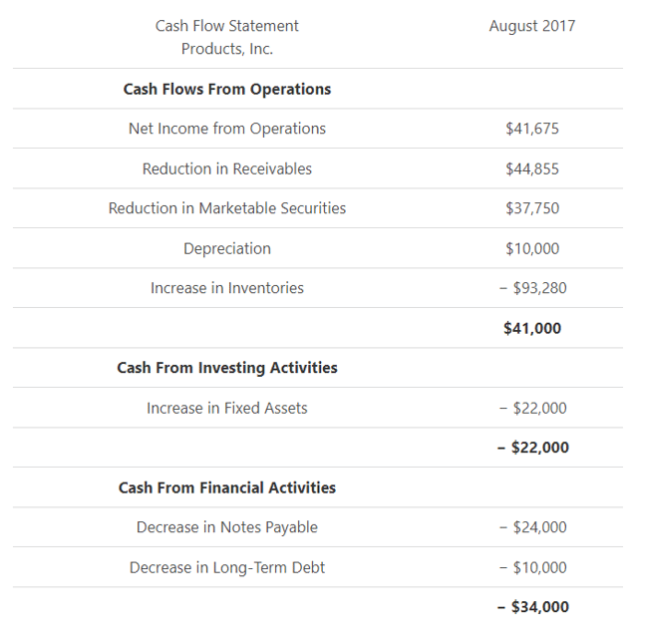The image size is (646, 637).
Task: Click the bold $41,000 operations total
Action: (x=531, y=328)
